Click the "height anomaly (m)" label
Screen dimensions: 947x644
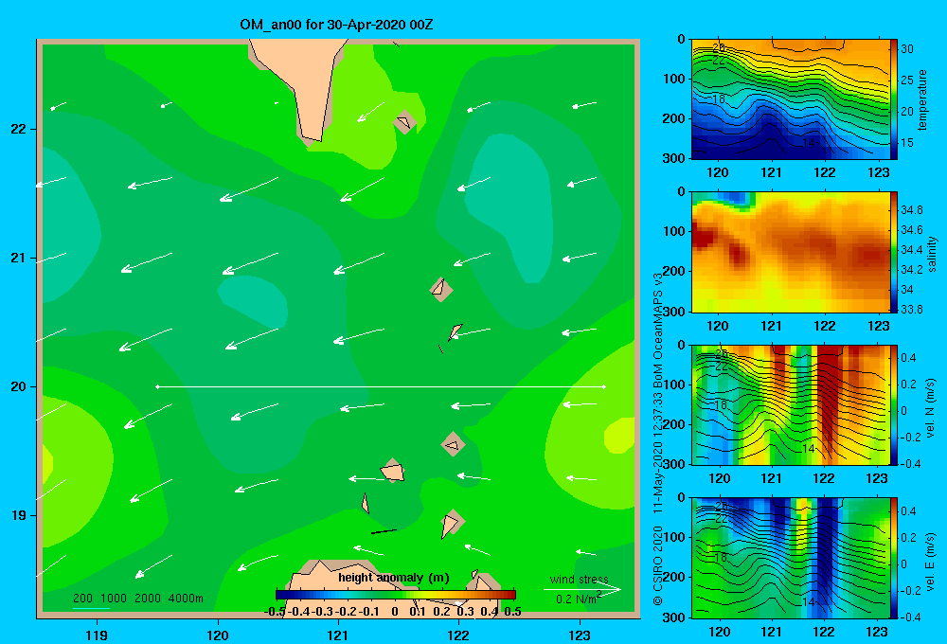point(394,578)
